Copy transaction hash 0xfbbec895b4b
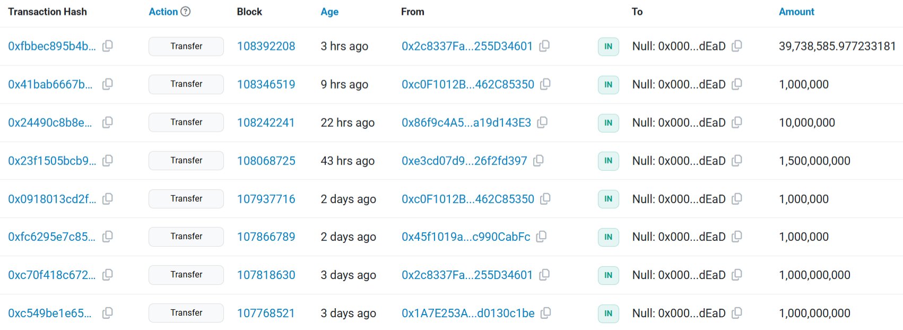 (x=107, y=46)
